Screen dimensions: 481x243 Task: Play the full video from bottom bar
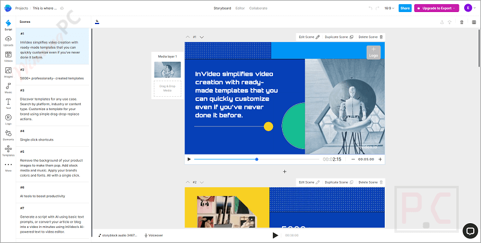275,235
